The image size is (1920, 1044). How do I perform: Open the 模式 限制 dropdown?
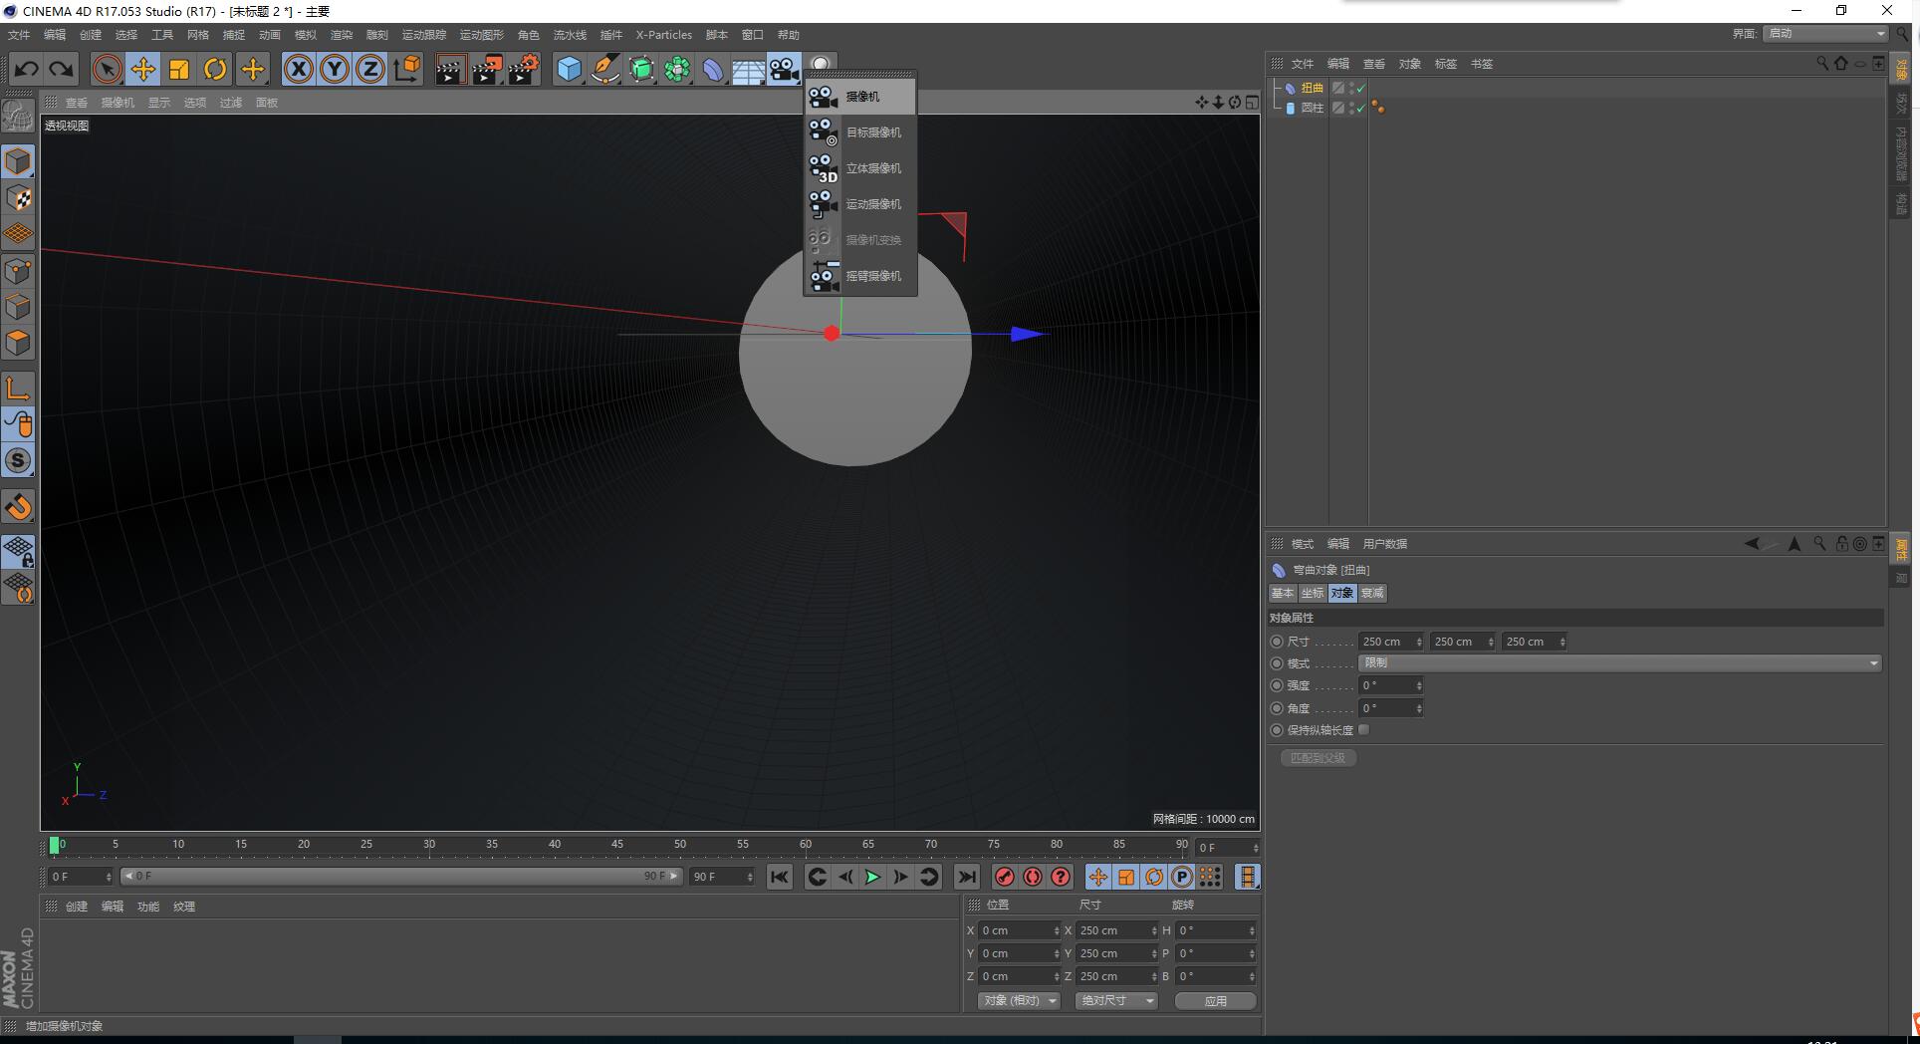tap(1620, 663)
